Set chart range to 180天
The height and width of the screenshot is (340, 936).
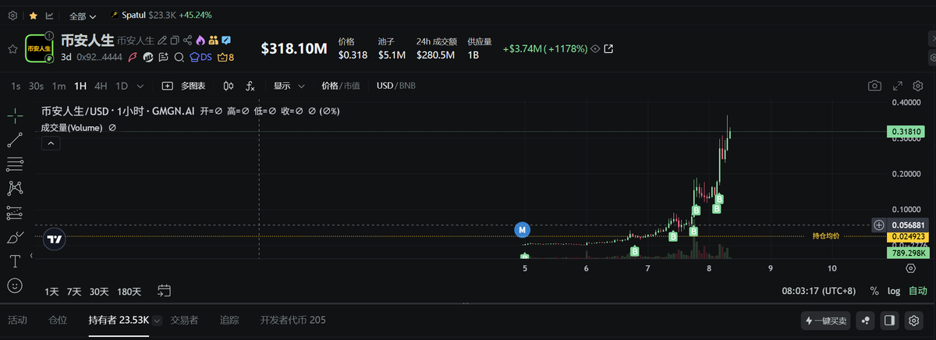coord(129,291)
